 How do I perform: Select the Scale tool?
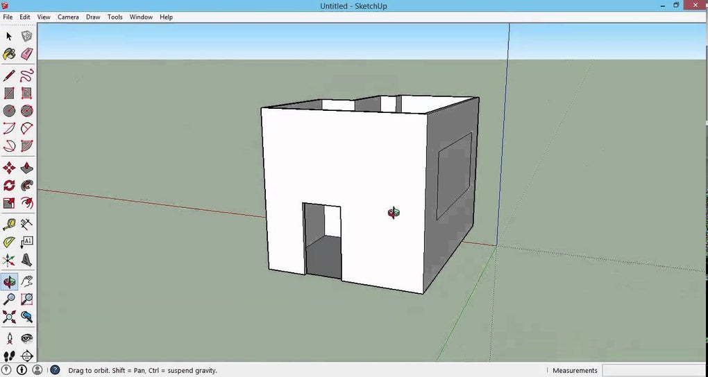(9, 203)
